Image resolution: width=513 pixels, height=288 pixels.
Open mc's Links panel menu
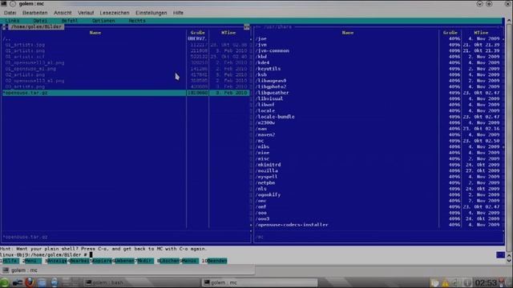coord(13,21)
